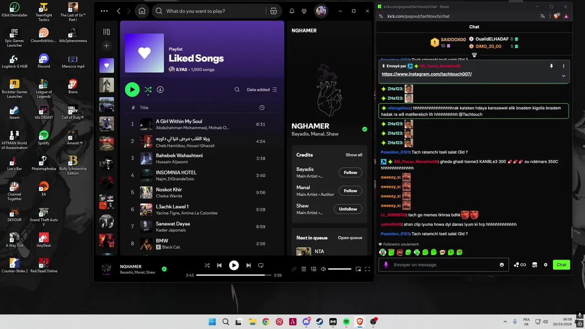This screenshot has height=329, width=585.
Task: Open Brave translate icon in address bar
Action: click(542, 16)
